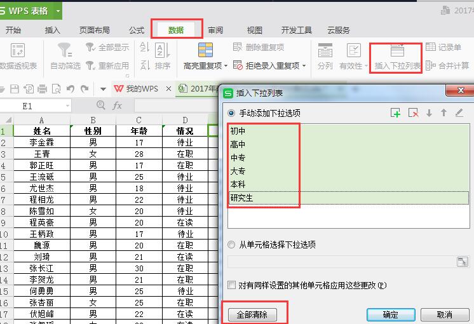The image size is (474, 324).
Task: Expand the 拒绝录入重复项 dropdown arrow
Action: (x=304, y=65)
